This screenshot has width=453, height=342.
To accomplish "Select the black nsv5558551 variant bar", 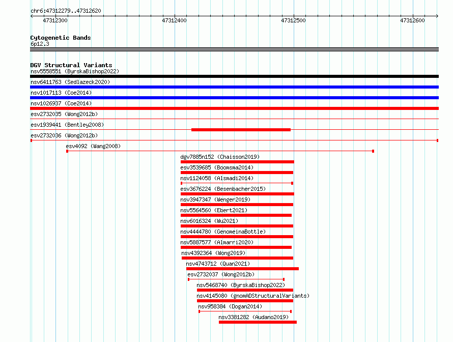I will point(234,76).
